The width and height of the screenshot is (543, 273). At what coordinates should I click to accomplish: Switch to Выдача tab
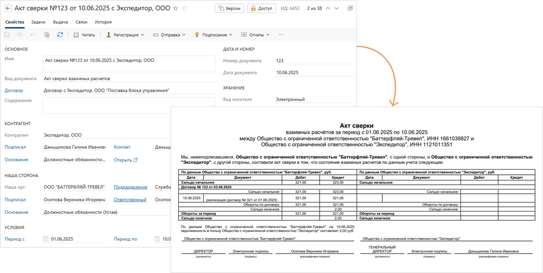[x=60, y=22]
